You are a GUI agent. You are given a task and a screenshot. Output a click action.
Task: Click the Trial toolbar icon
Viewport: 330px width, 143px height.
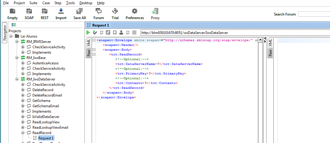coord(115,14)
